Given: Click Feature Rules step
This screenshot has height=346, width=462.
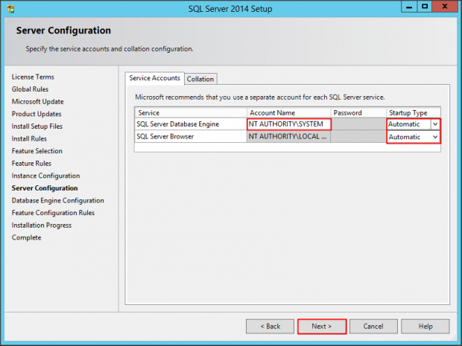Looking at the screenshot, I should click(31, 163).
